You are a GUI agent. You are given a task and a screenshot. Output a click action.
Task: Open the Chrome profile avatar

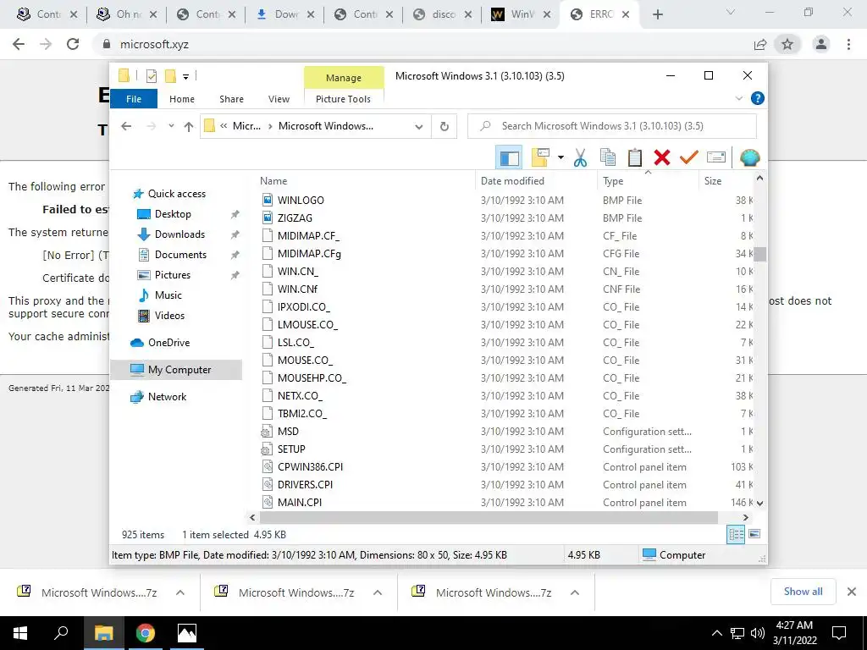tap(821, 44)
